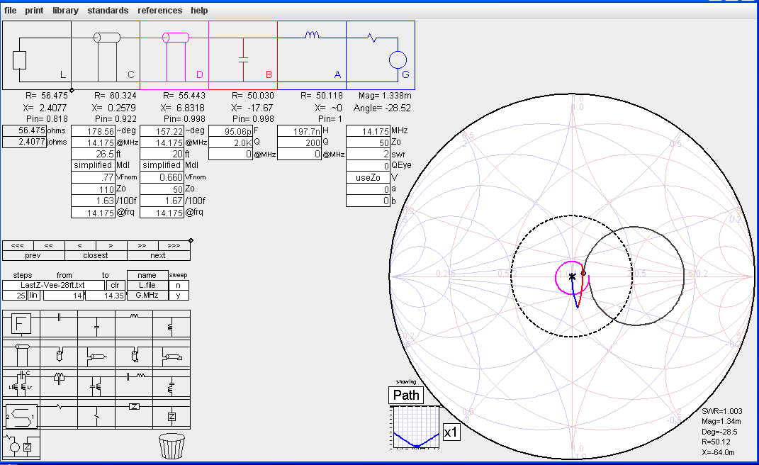
Task: Pick the shunt parallel-LC component
Action: [96, 383]
